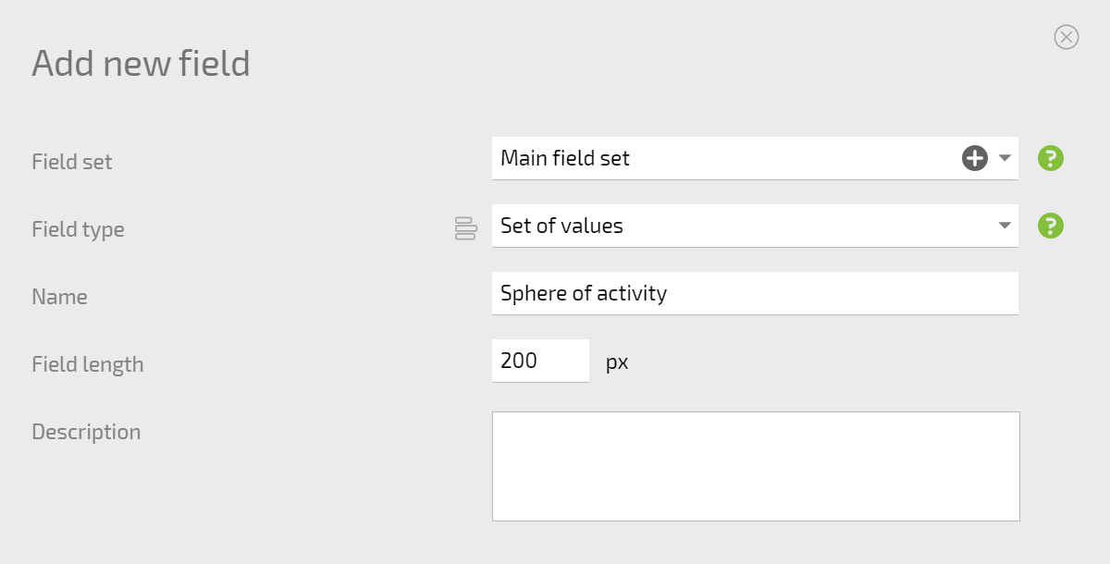Click the Add new field heading

point(141,63)
